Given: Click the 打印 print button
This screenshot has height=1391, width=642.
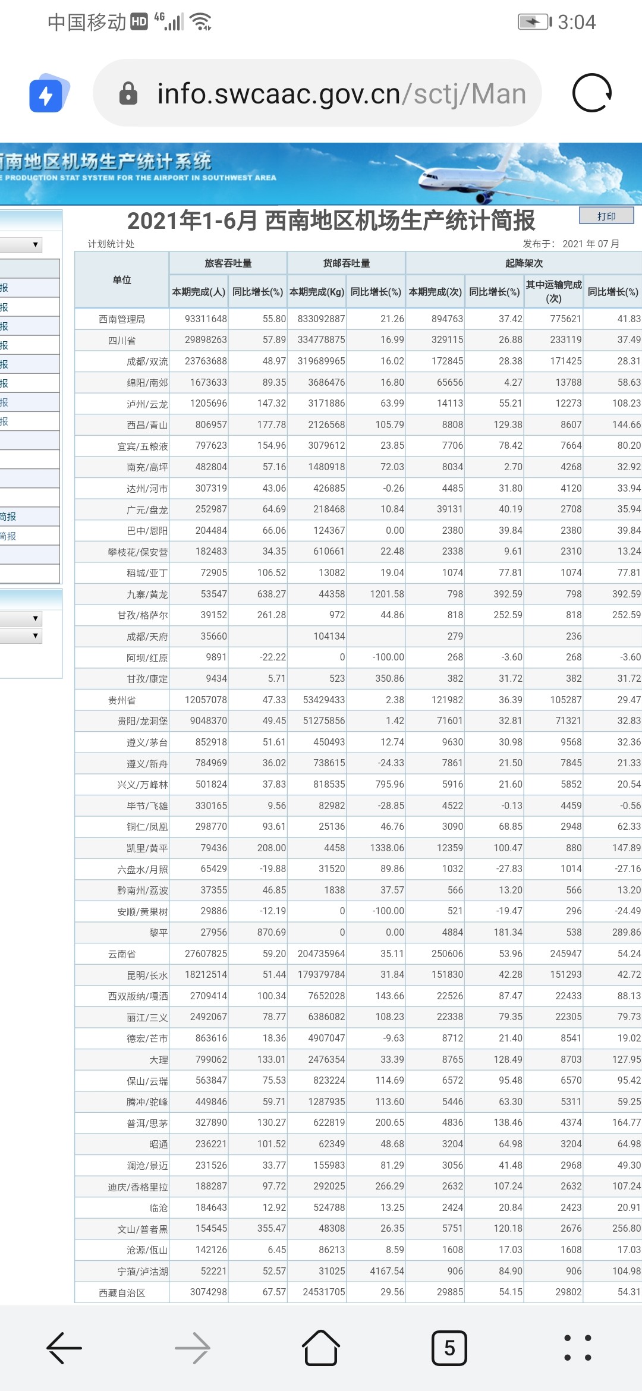Looking at the screenshot, I should pos(606,216).
